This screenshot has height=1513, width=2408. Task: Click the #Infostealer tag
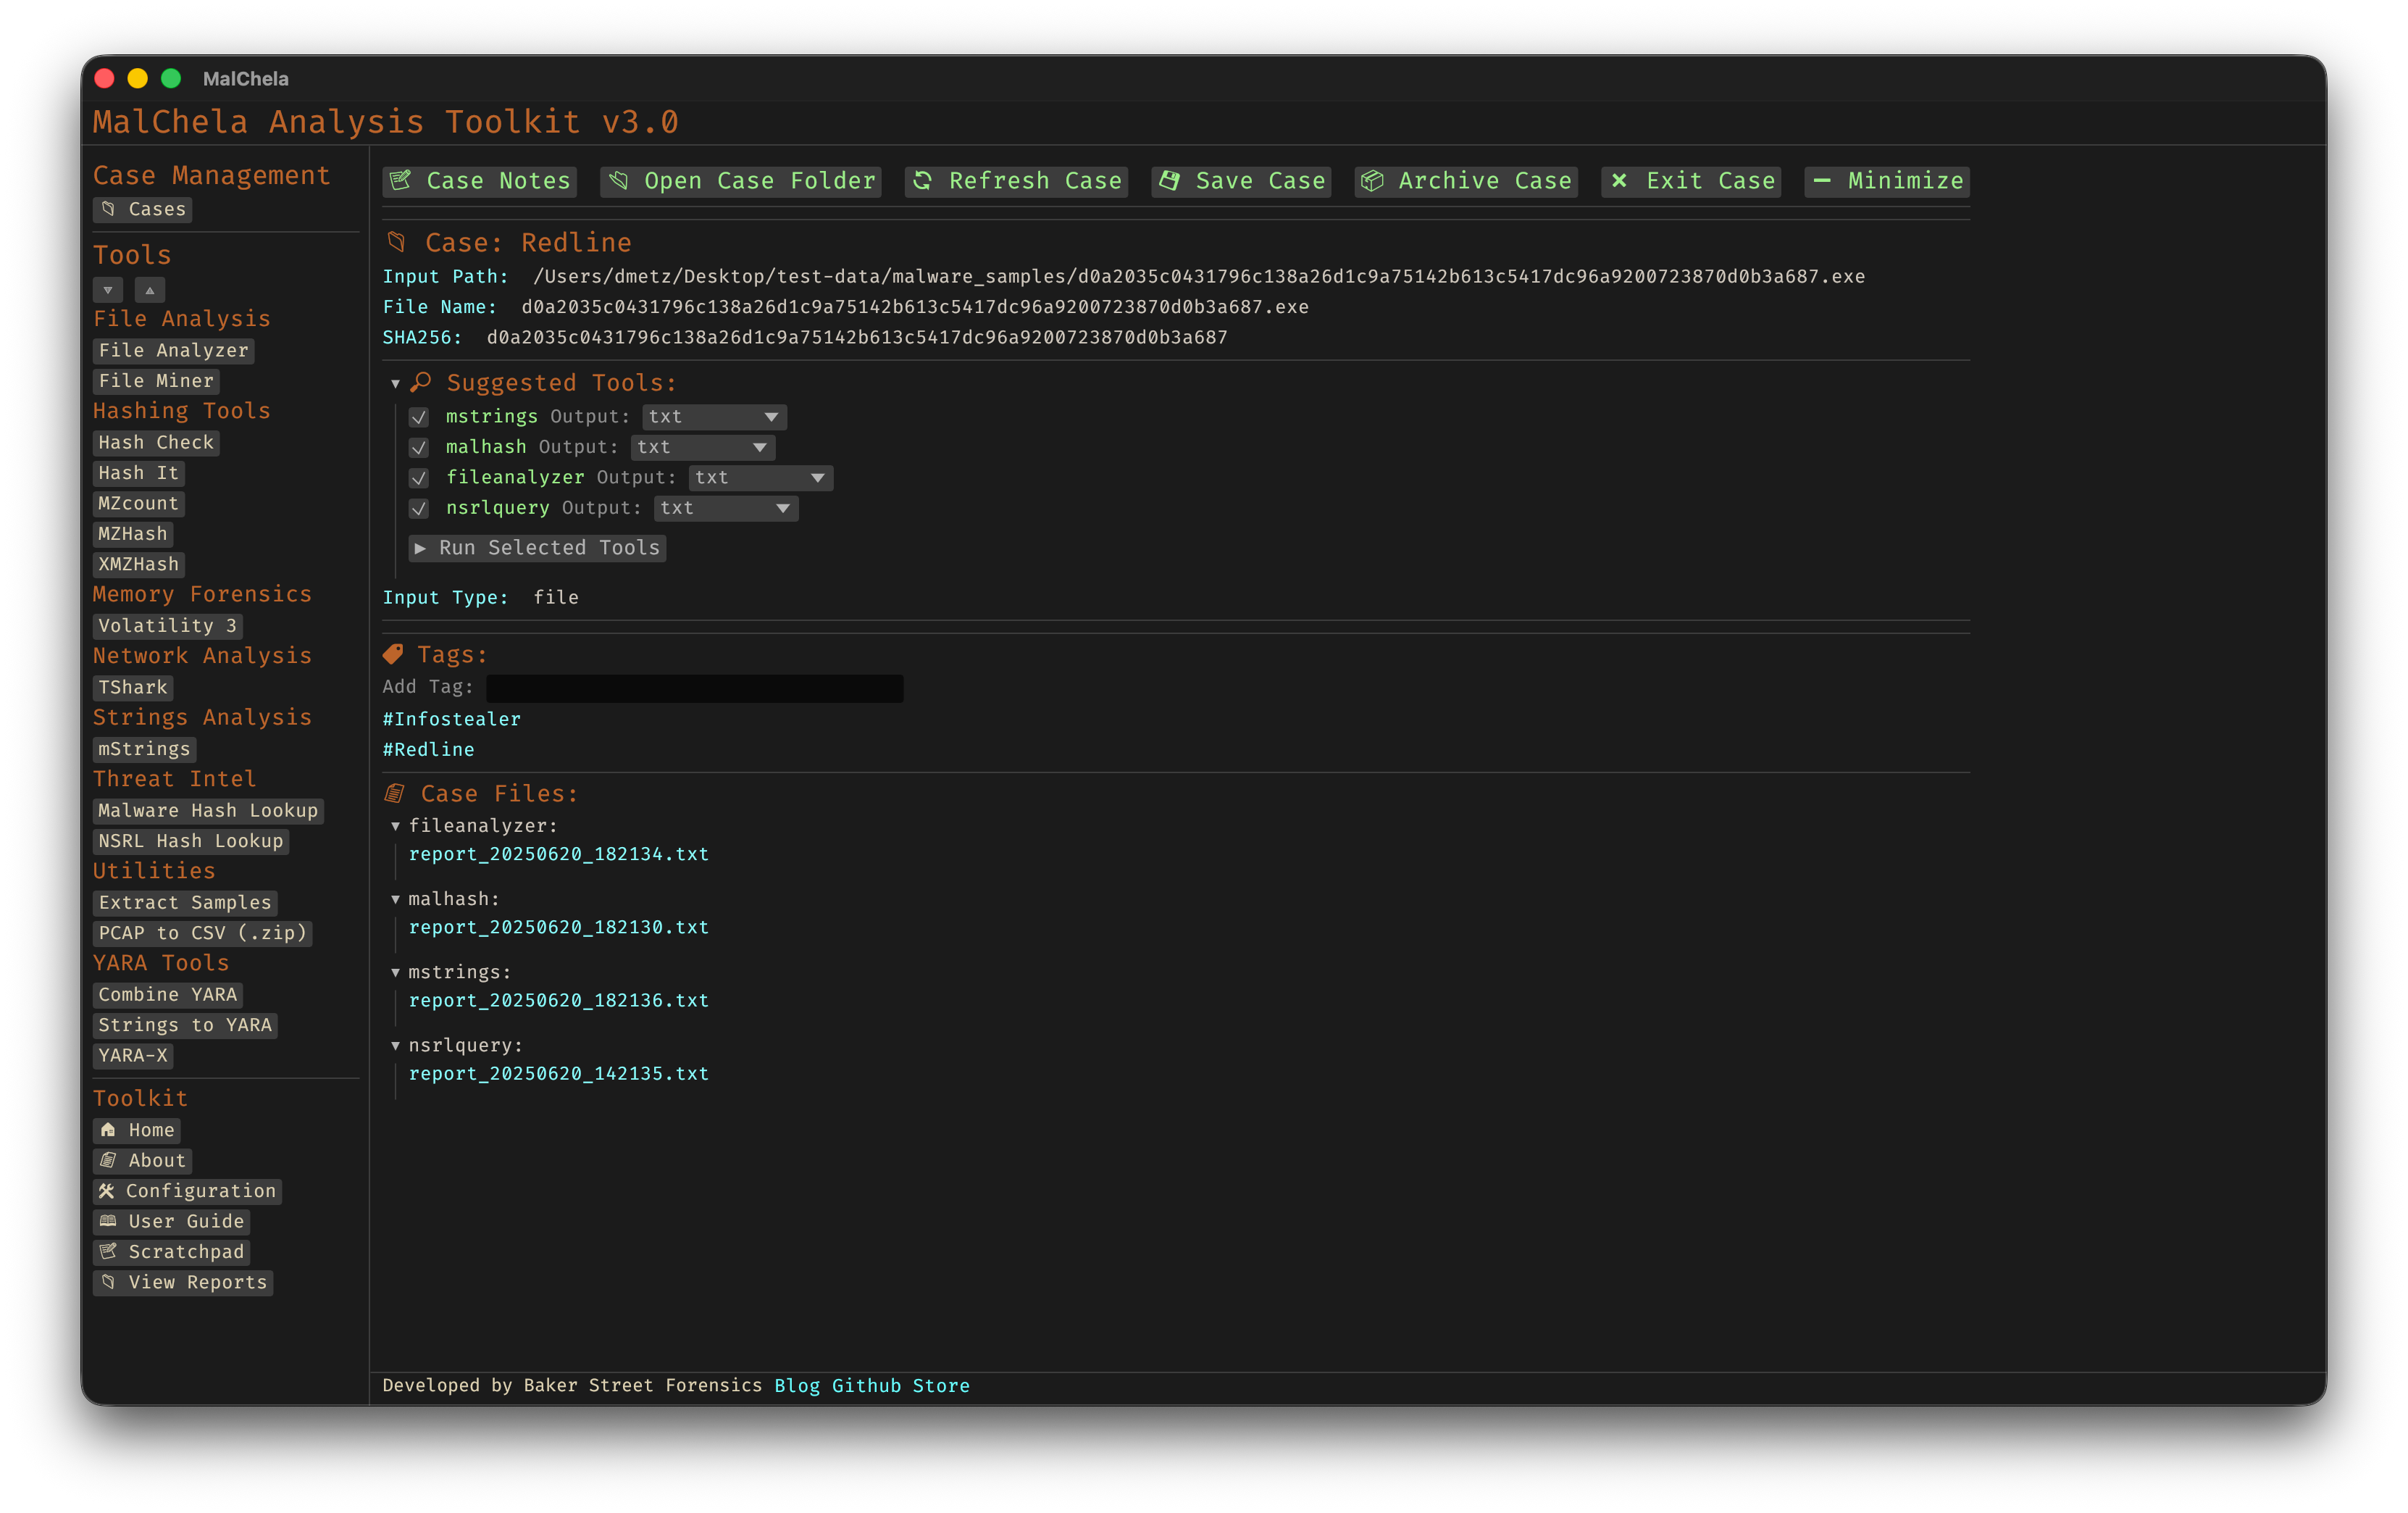click(x=452, y=720)
